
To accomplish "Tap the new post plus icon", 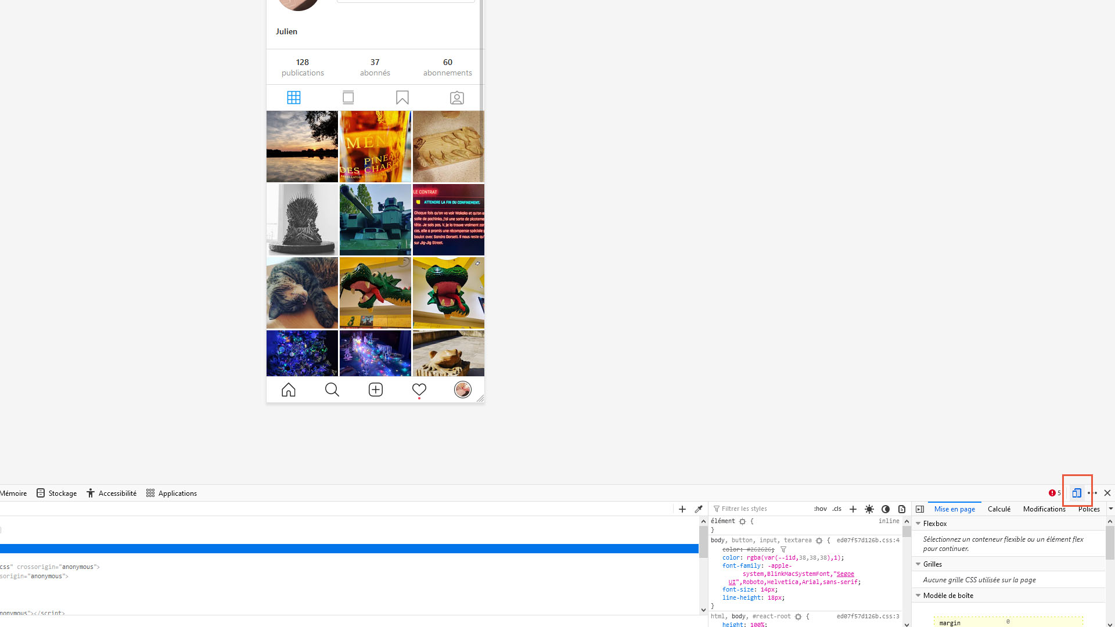I will click(x=376, y=390).
